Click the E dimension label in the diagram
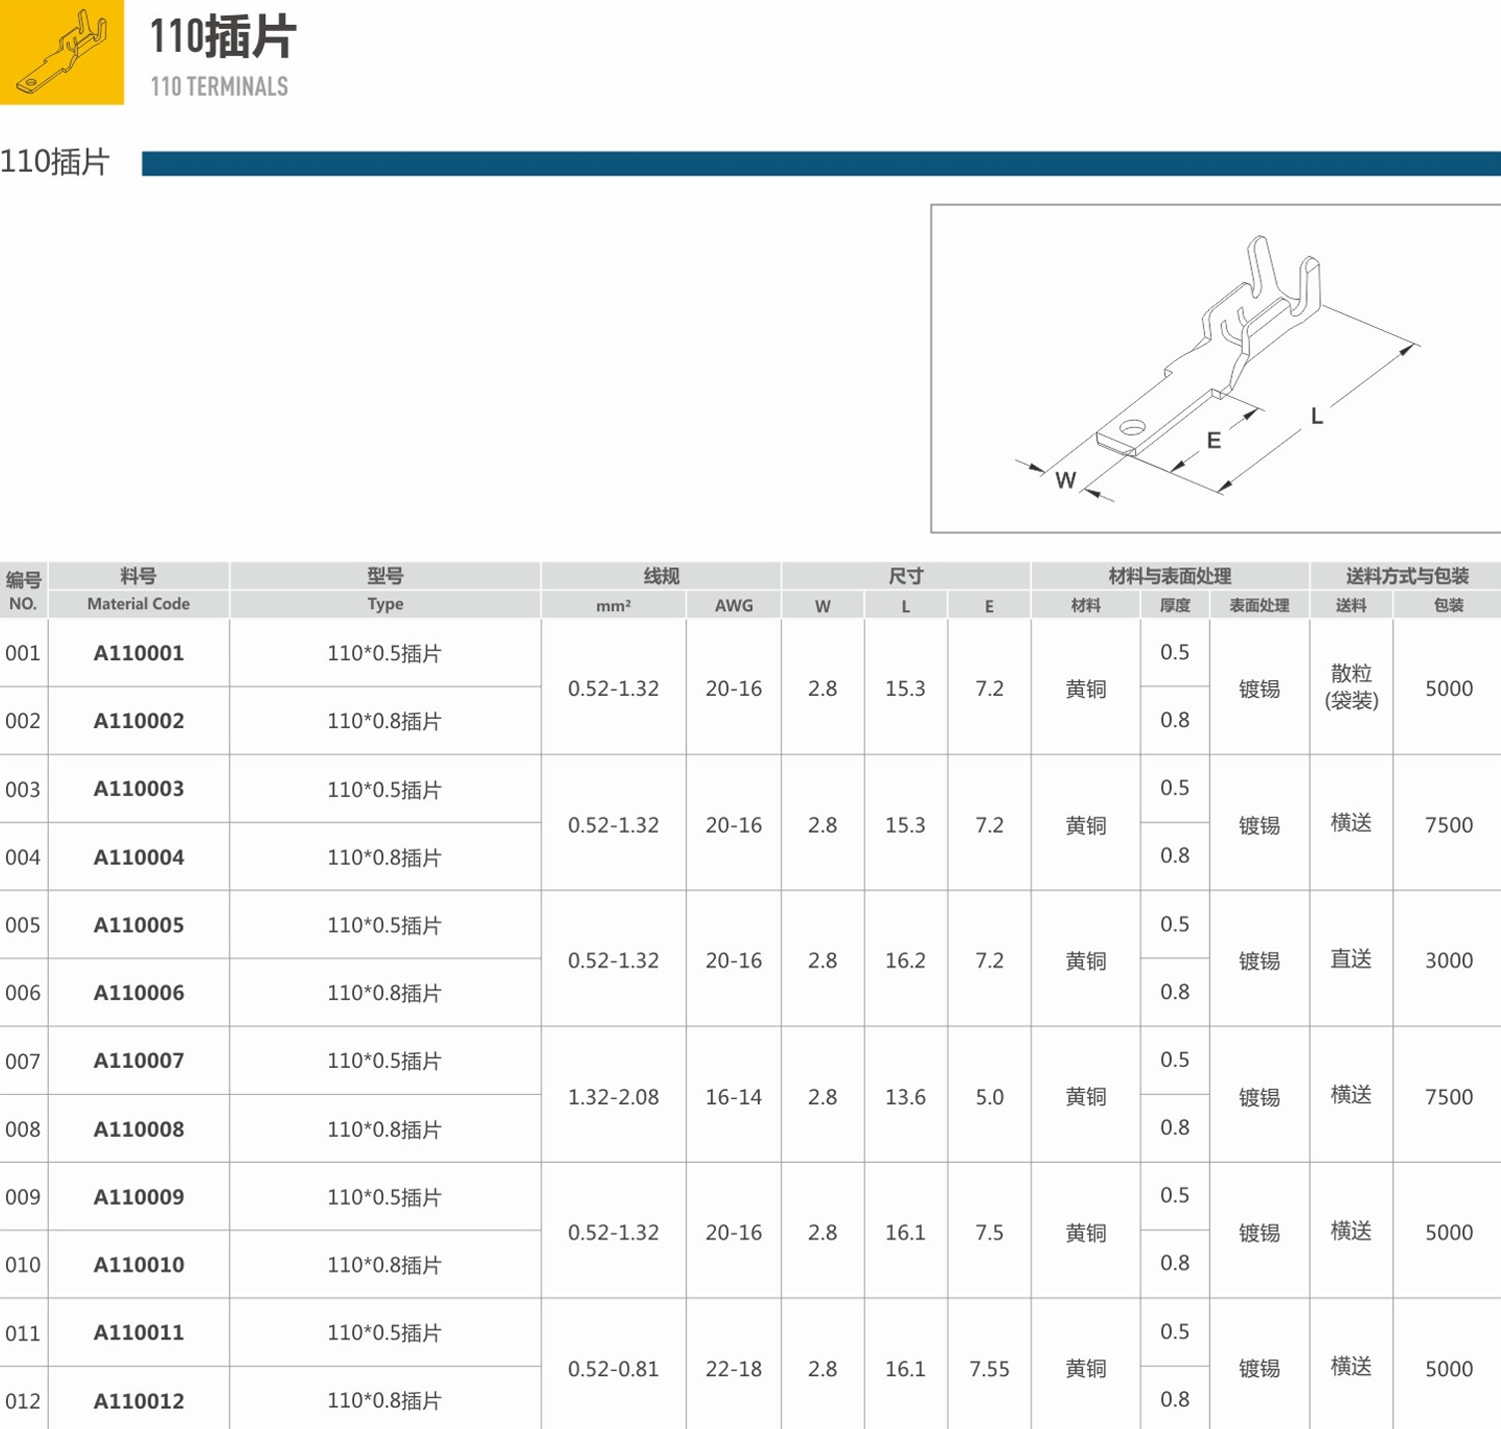 tap(1214, 441)
